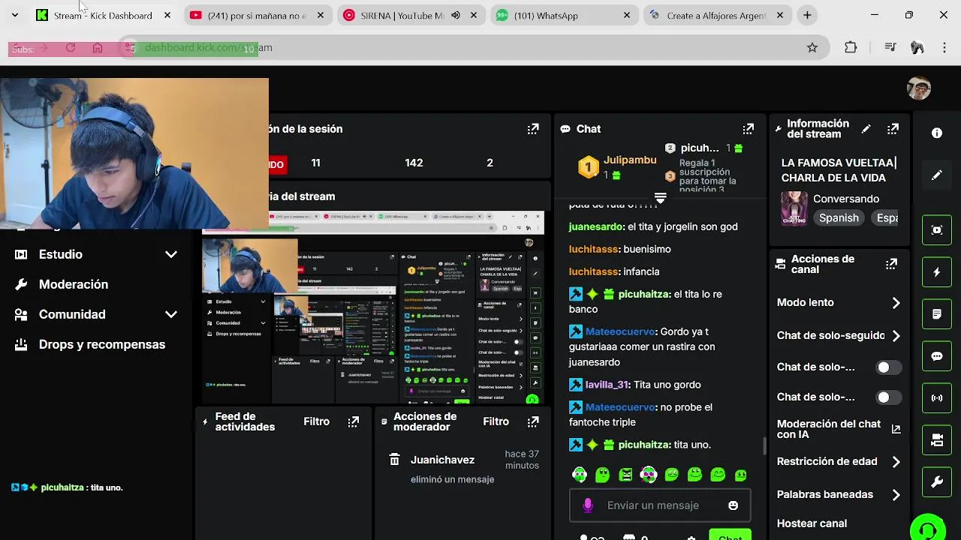Click the Spanish language tag
The height and width of the screenshot is (540, 961).
839,218
